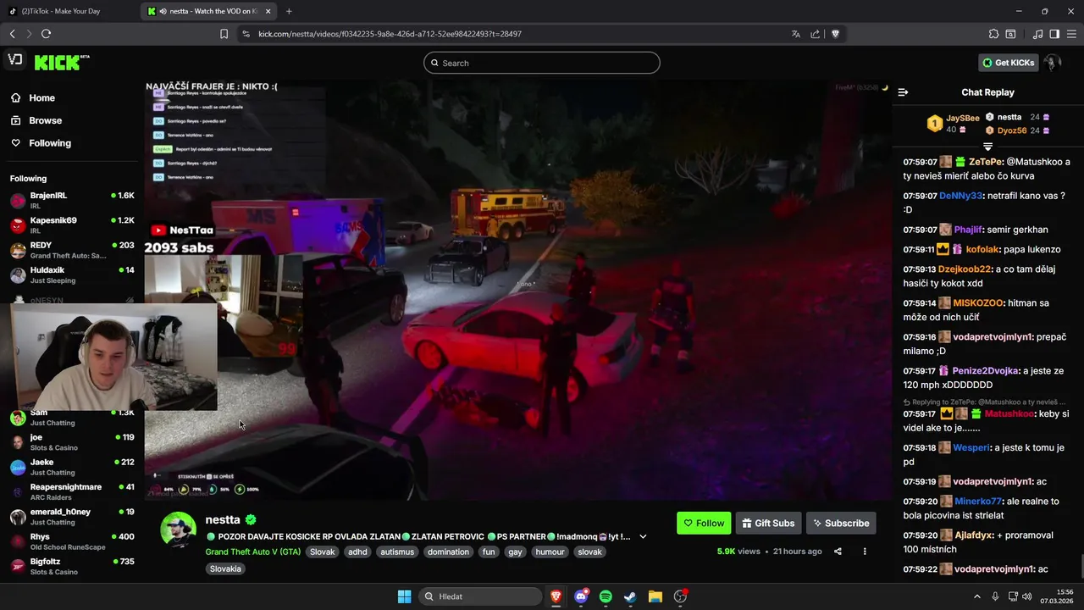Click the share page icon in address bar
Image resolution: width=1084 pixels, height=610 pixels.
pyautogui.click(x=815, y=34)
